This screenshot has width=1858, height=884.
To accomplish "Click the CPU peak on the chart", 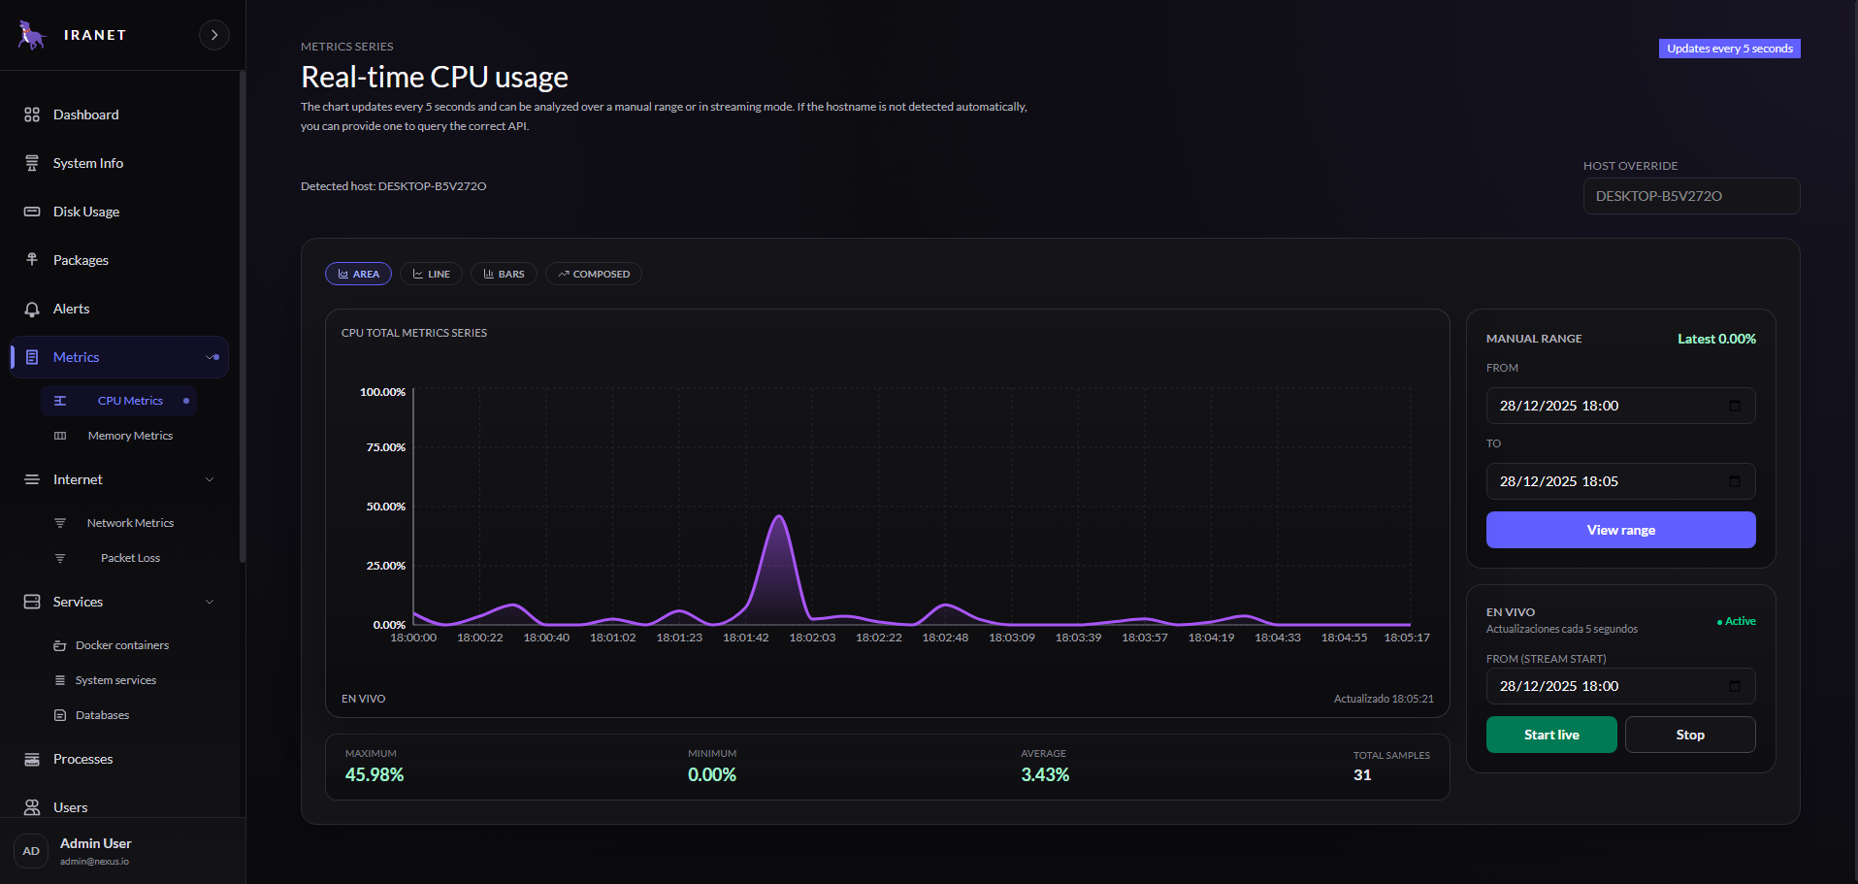I will (x=779, y=517).
